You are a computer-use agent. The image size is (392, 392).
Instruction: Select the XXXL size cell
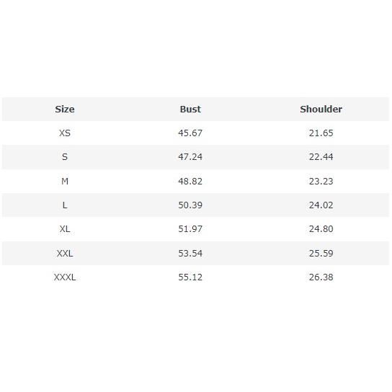(65, 277)
